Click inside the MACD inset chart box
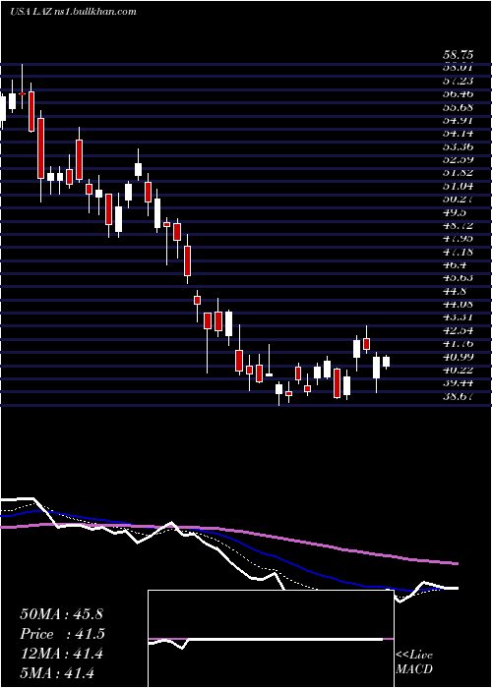The image size is (492, 688). 271,639
